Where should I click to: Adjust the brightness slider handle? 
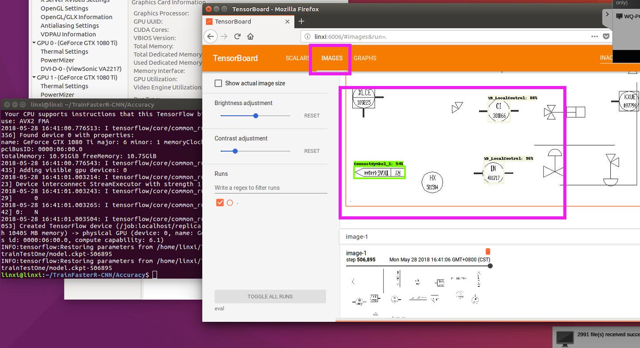click(x=256, y=116)
